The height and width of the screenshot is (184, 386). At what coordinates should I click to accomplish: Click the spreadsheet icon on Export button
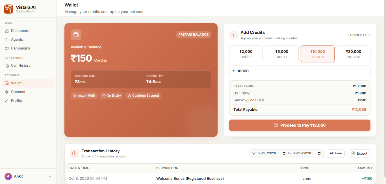coord(353,153)
